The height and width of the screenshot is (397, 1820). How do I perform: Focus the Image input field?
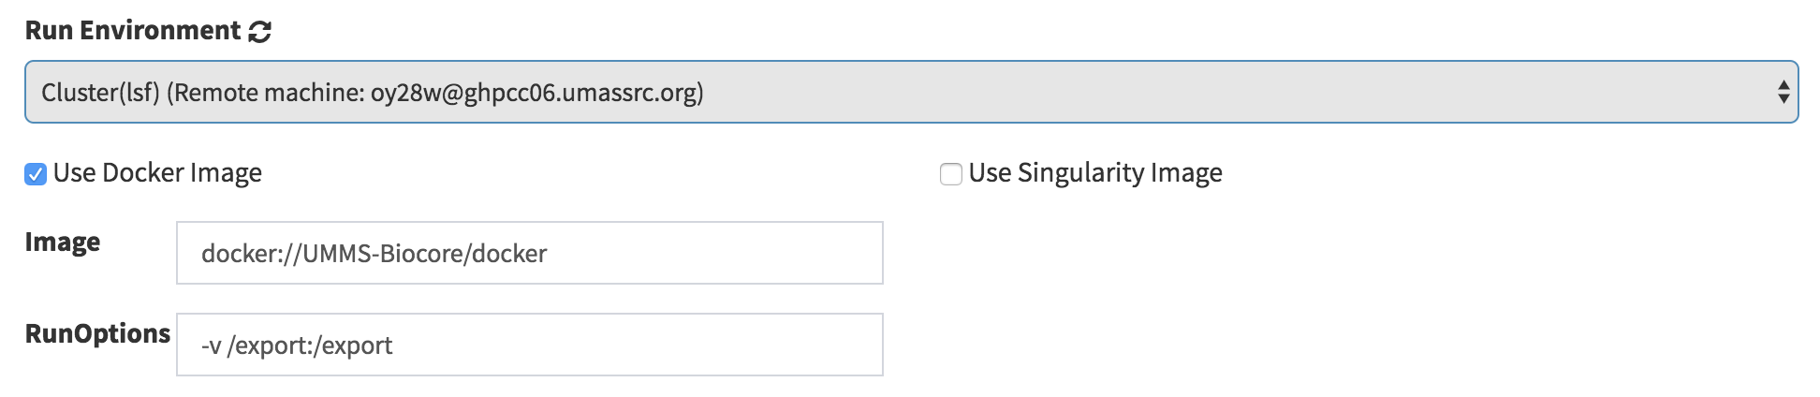pyautogui.click(x=530, y=253)
